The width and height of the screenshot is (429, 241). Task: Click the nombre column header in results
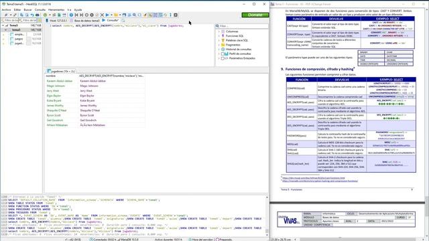tap(62, 76)
